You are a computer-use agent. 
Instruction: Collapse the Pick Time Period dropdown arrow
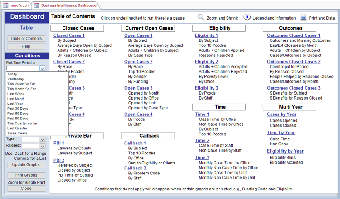[x=42, y=69]
